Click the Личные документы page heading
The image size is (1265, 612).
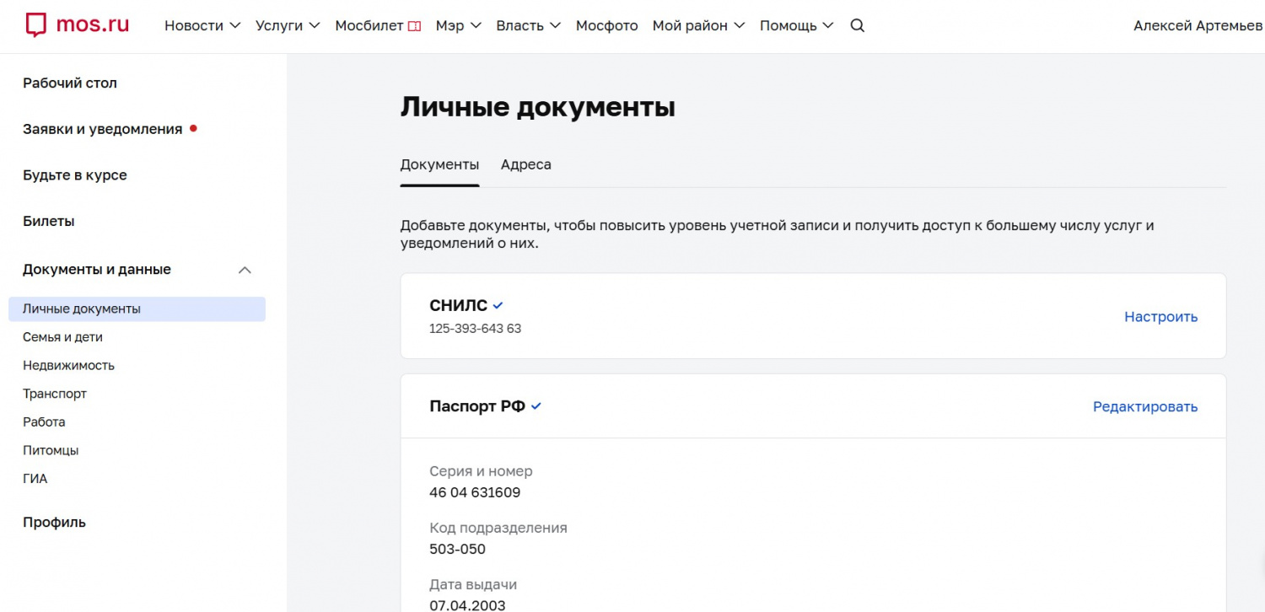537,107
